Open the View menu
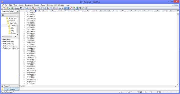The width and height of the screenshot is (180, 94). pos(15,5)
